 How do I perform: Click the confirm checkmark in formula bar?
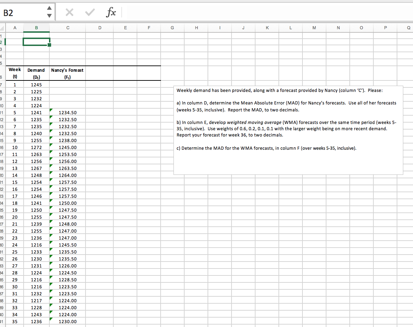pyautogui.click(x=90, y=12)
